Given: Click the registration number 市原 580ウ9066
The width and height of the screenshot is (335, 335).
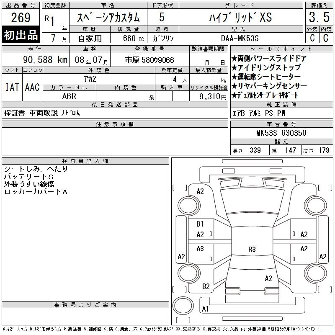Looking at the screenshot, I should click(x=149, y=60).
